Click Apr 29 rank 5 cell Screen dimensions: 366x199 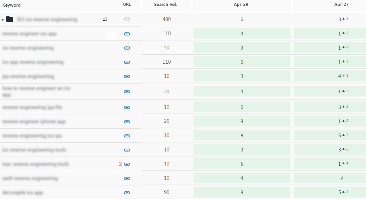(242, 164)
